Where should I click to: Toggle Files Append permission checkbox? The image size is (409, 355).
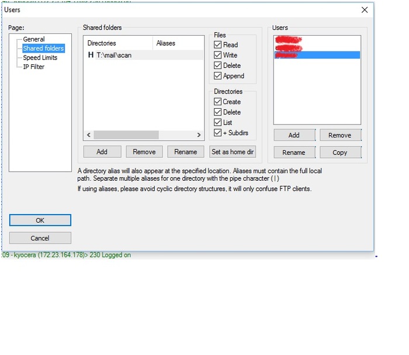tap(217, 76)
